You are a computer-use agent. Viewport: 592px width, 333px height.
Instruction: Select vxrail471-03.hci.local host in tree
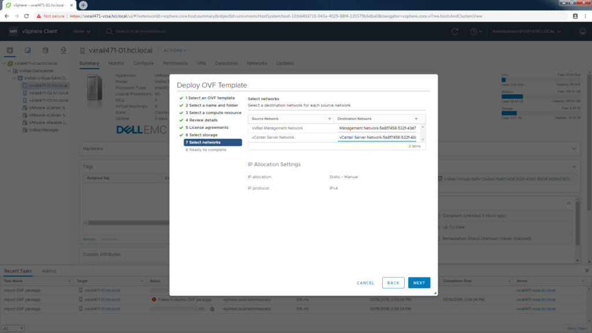(49, 101)
